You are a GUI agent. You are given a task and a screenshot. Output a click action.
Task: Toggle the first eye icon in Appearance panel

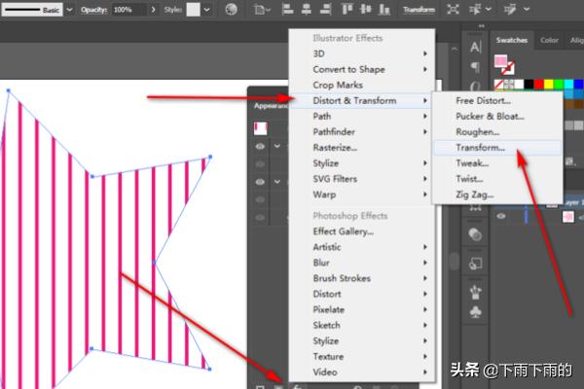tap(260, 147)
